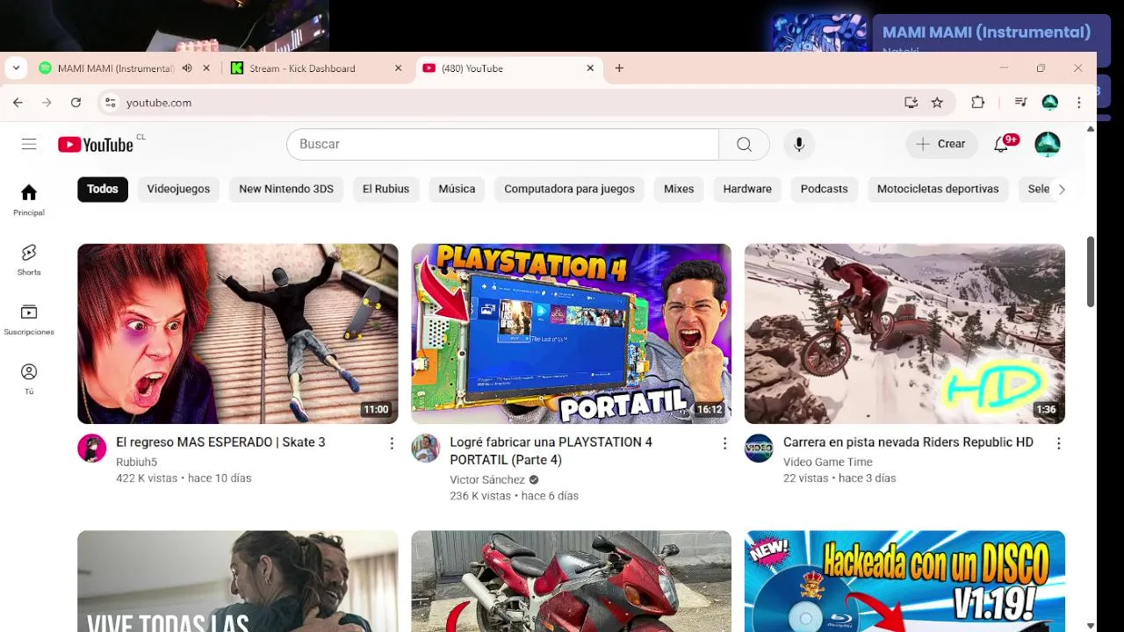Open Carrera en pista nevada title

(x=908, y=442)
